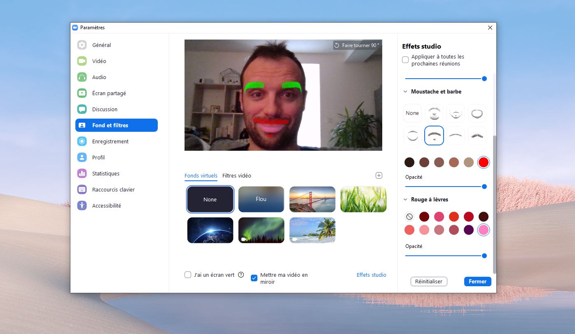Rotate video with Faire tourner 90° button

357,45
